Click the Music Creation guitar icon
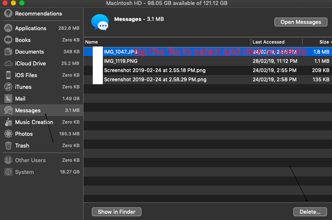Viewport: 332px width, 220px height. (x=8, y=122)
